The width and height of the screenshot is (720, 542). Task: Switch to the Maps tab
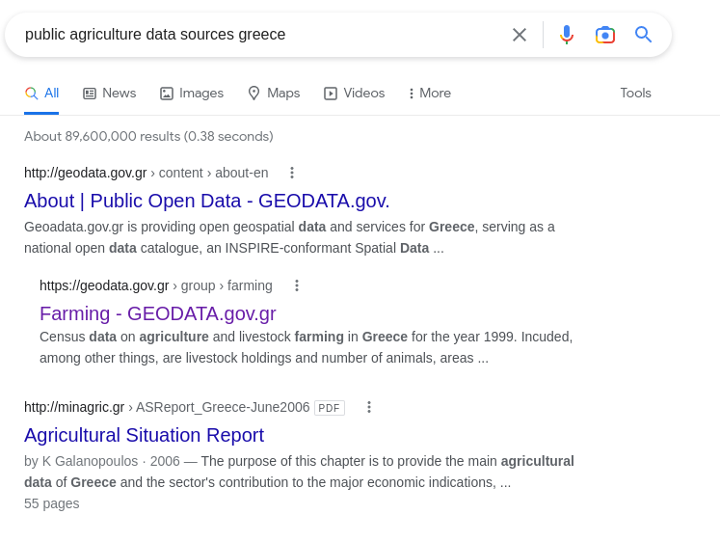tap(274, 94)
